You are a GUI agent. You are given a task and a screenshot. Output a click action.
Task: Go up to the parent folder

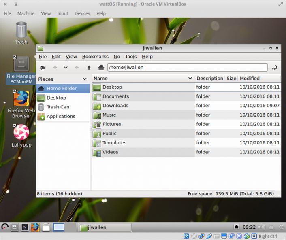click(x=89, y=68)
